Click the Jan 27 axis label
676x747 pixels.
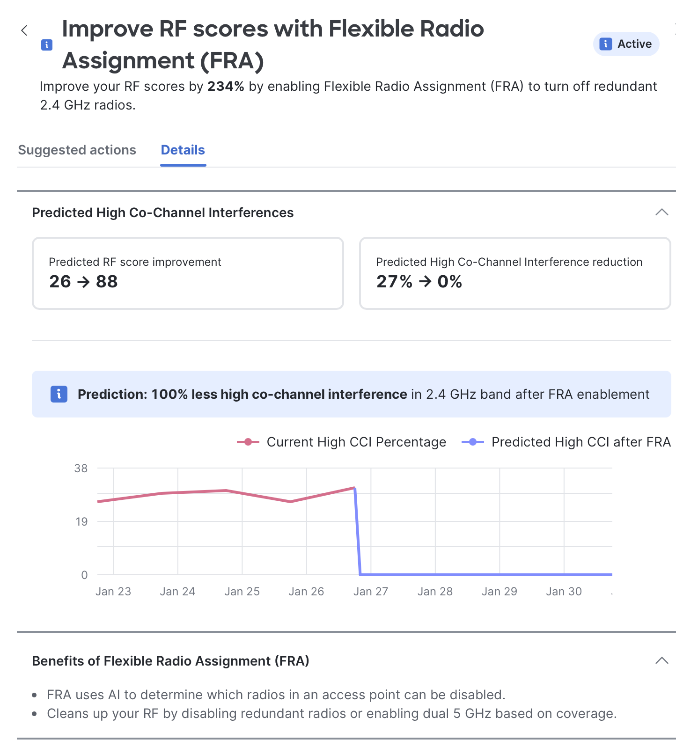[371, 592]
